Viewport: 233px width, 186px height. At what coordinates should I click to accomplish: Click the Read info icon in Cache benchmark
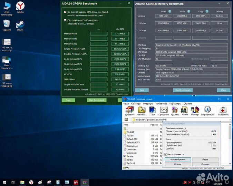click(x=170, y=11)
